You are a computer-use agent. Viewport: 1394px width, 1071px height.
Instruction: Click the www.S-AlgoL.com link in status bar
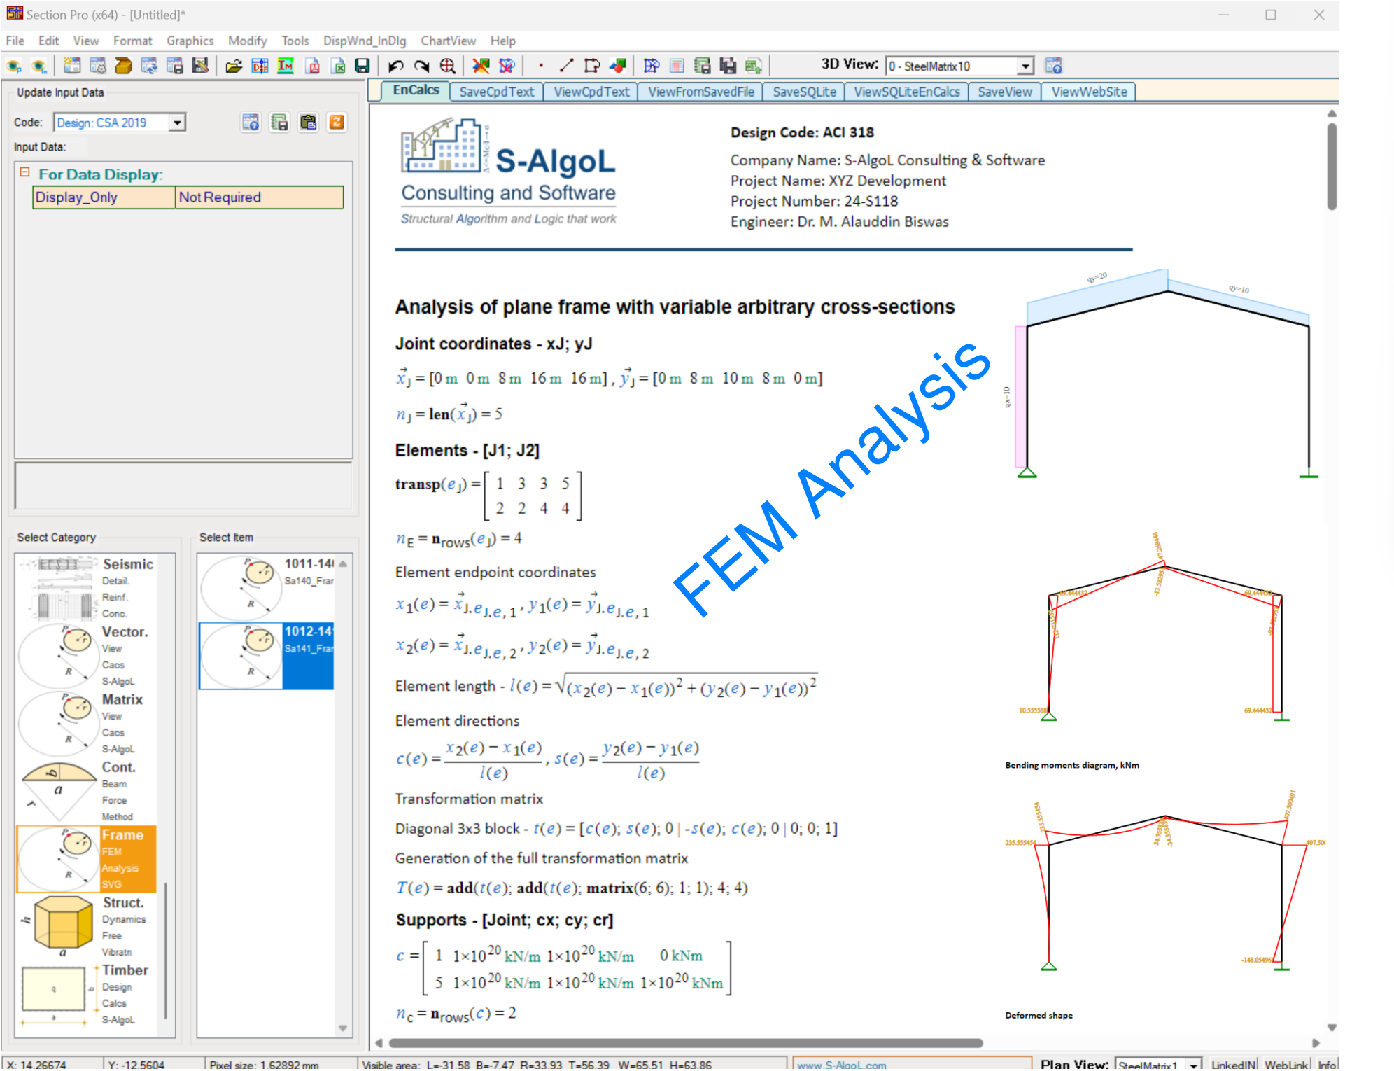click(x=842, y=1065)
